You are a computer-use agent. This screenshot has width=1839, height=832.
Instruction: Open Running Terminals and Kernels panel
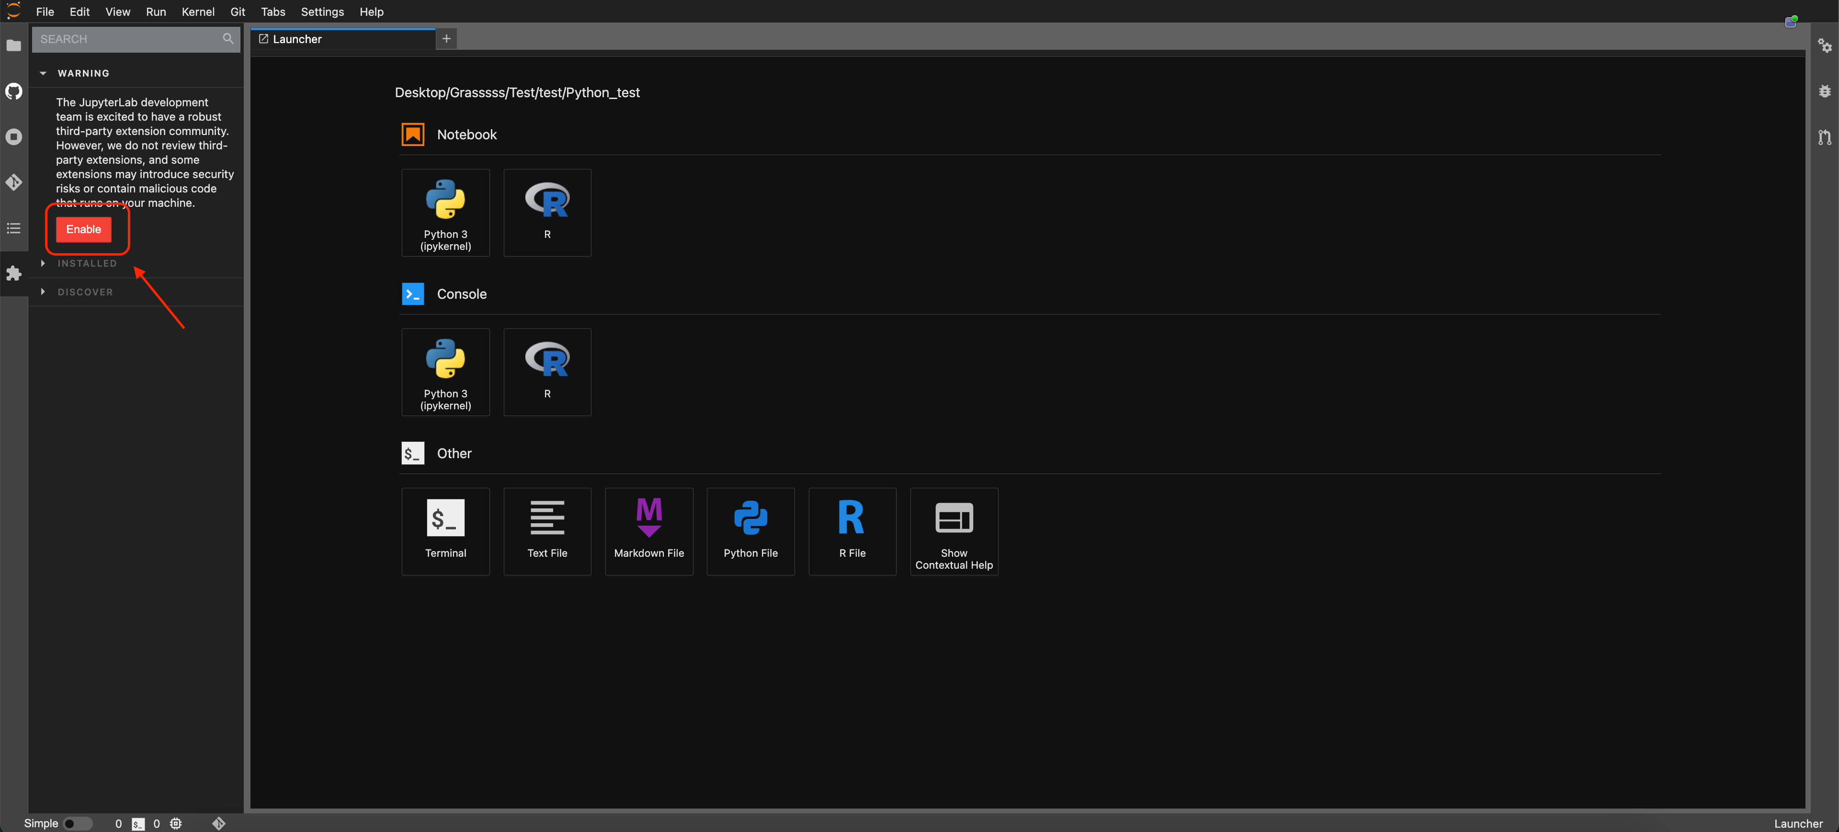pos(13,137)
